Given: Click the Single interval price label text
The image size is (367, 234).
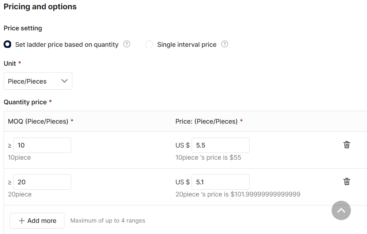Looking at the screenshot, I should pos(187,45).
